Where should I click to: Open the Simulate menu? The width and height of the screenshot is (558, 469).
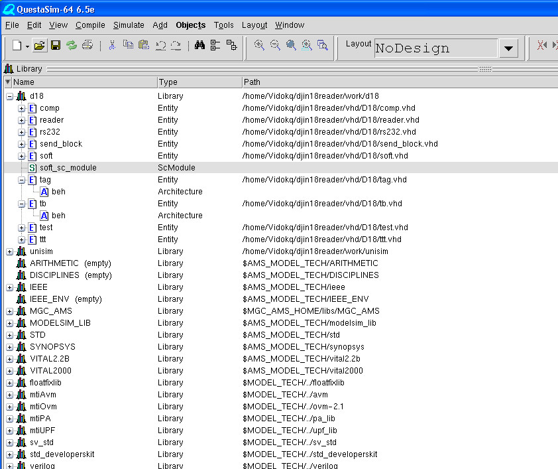tap(129, 25)
